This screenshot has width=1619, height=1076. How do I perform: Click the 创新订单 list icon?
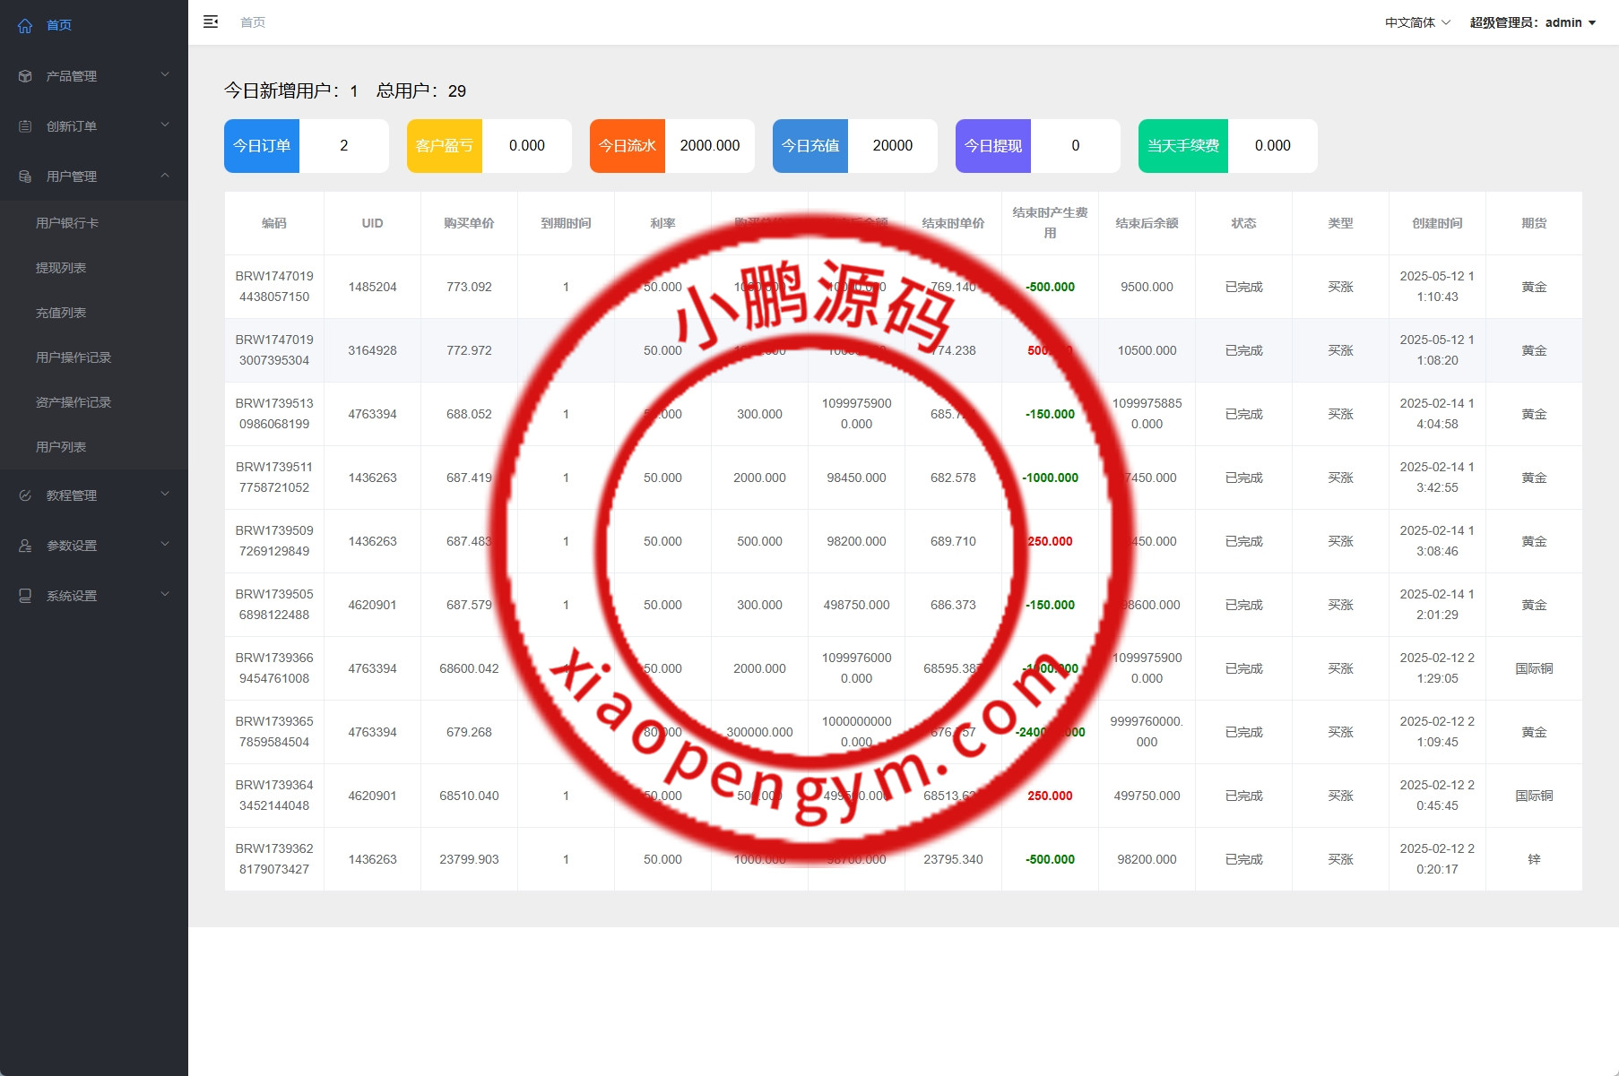[25, 126]
